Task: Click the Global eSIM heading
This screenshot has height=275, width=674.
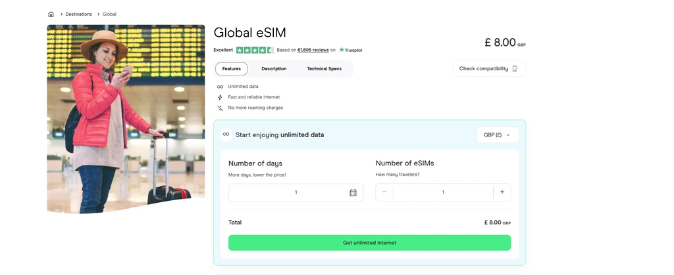Action: [x=249, y=33]
